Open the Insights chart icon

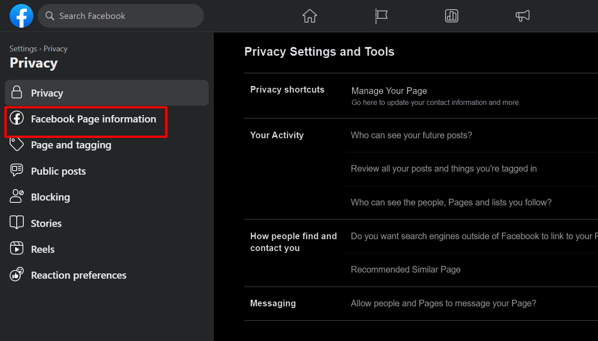452,16
